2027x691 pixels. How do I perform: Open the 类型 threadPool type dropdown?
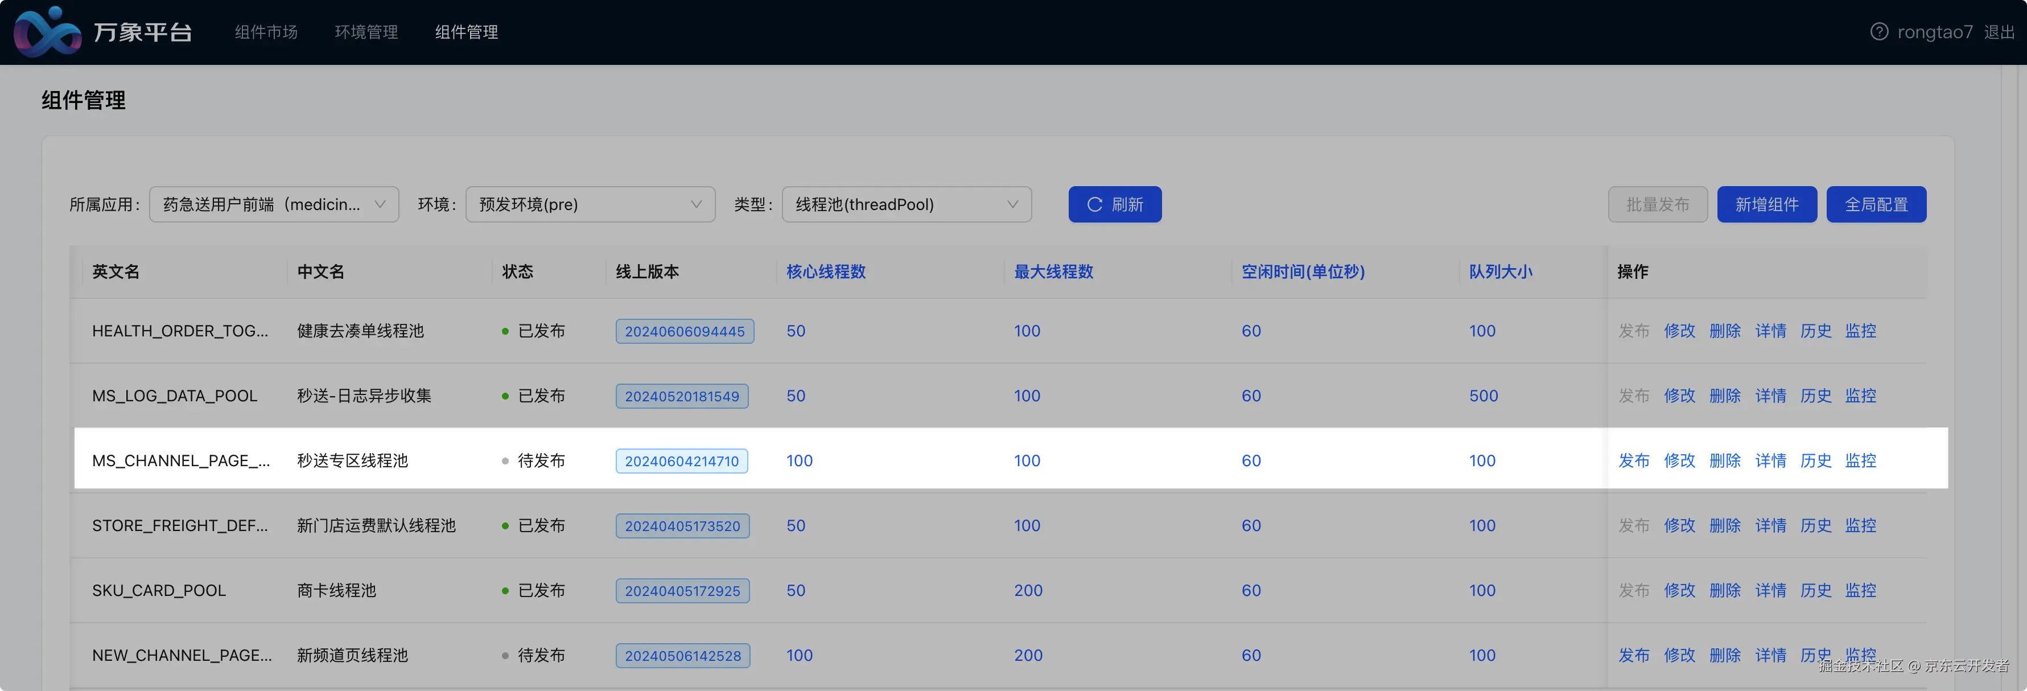pyautogui.click(x=906, y=204)
